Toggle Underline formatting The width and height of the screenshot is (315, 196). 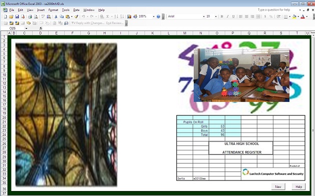coord(233,16)
